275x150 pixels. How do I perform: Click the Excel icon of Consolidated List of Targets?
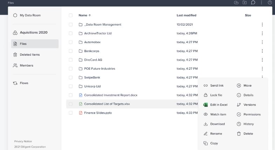tap(81, 104)
